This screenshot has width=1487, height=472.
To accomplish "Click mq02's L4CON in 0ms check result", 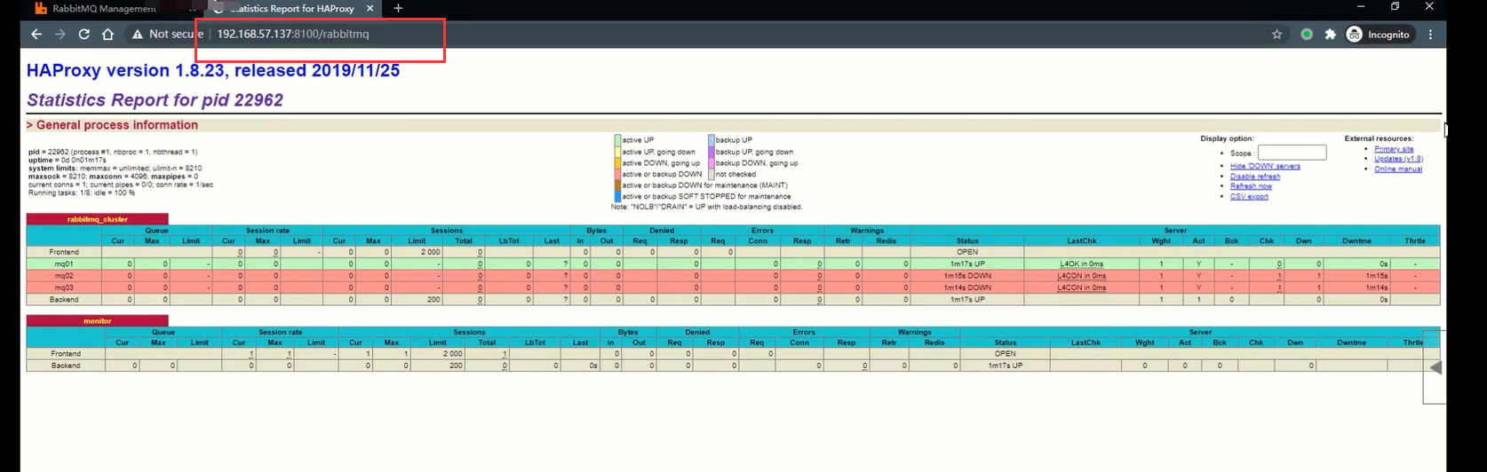I will tap(1081, 276).
